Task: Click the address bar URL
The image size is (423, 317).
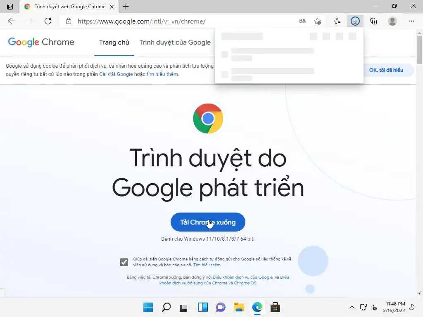Action: pyautogui.click(x=141, y=21)
